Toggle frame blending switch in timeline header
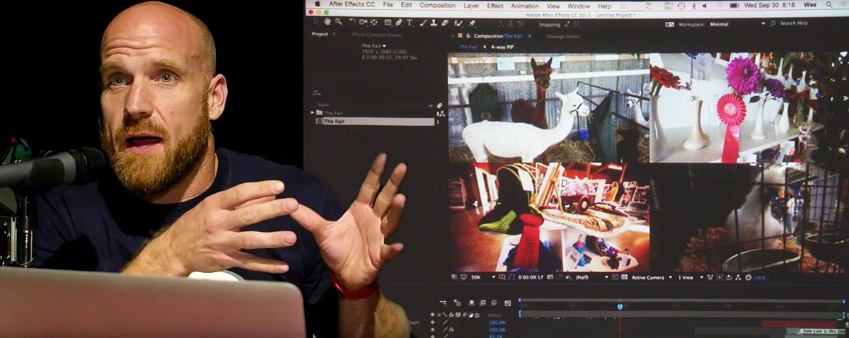 click(x=482, y=303)
